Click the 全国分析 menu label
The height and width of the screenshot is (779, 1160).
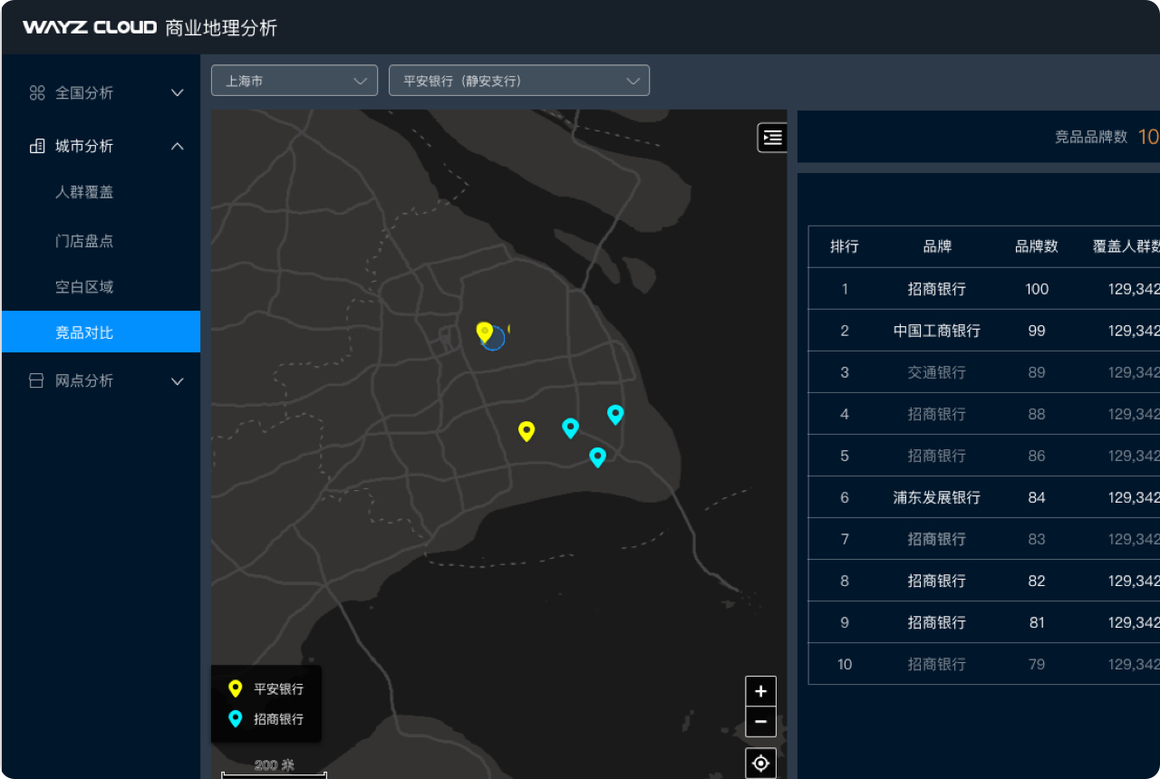coord(84,92)
